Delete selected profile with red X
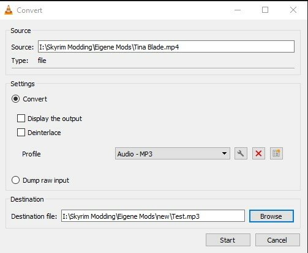This screenshot has height=253, width=308. 258,153
